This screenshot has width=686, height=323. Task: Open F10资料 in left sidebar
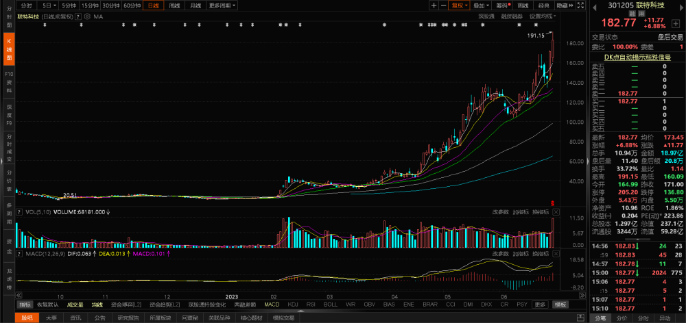click(x=9, y=82)
